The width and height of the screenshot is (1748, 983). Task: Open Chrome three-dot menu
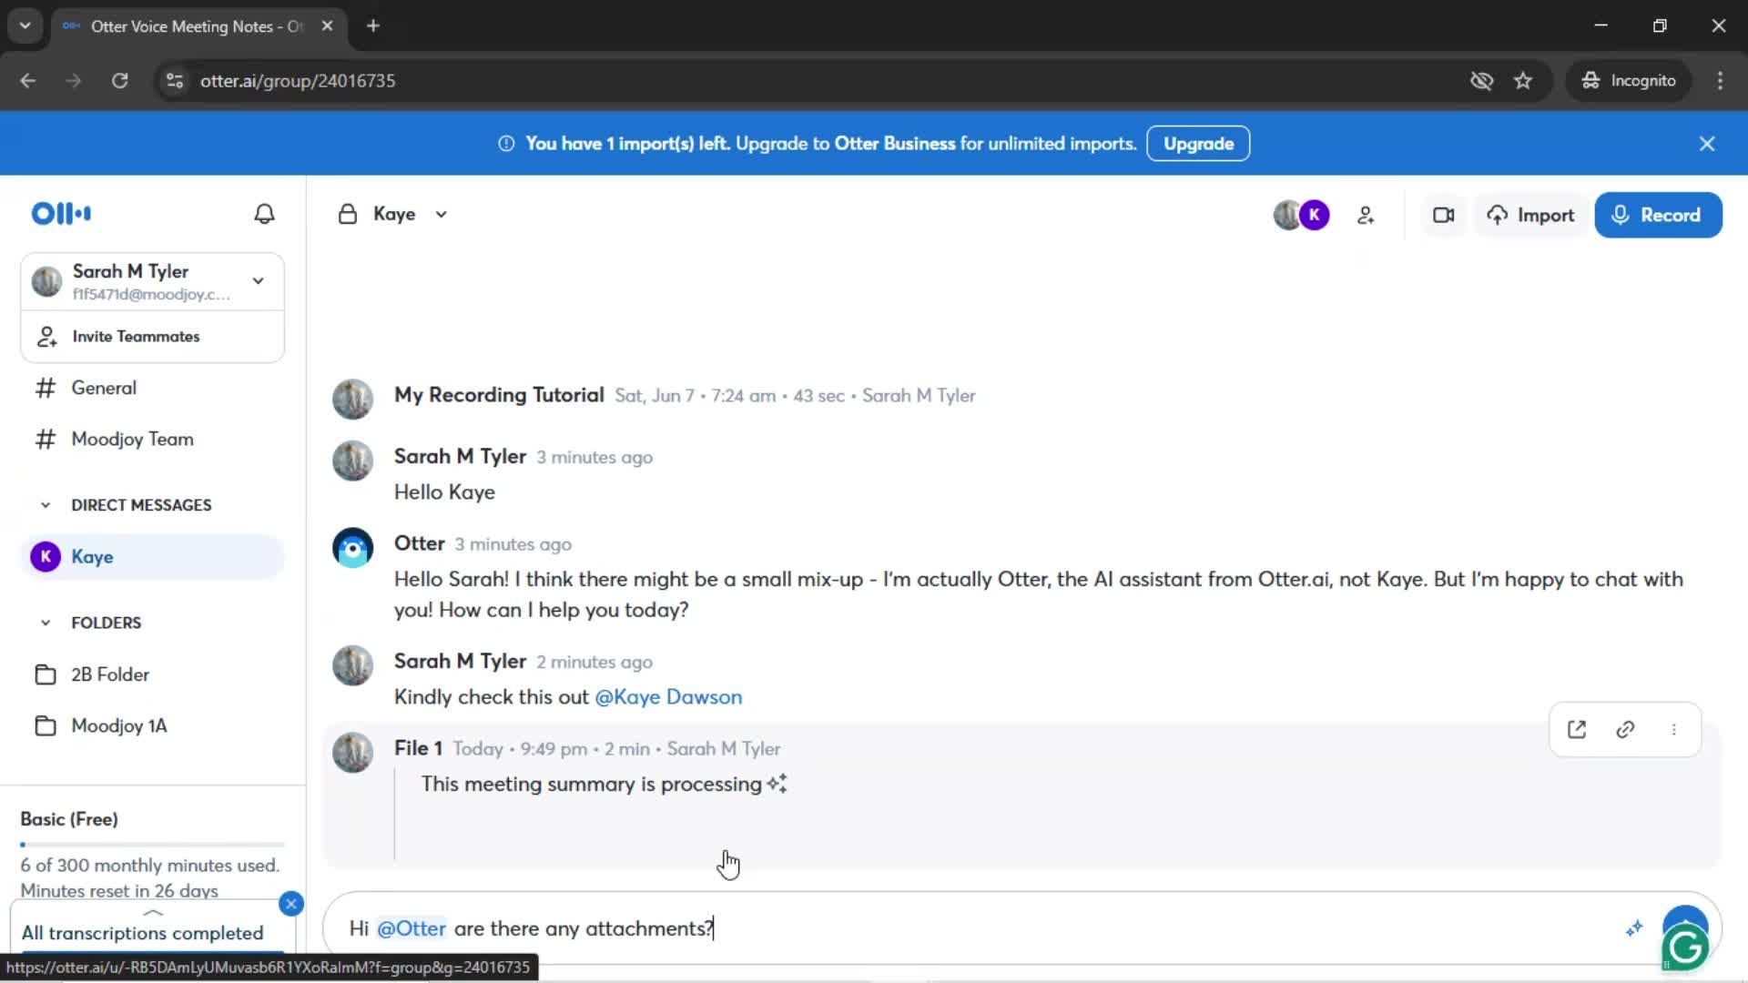click(x=1720, y=81)
